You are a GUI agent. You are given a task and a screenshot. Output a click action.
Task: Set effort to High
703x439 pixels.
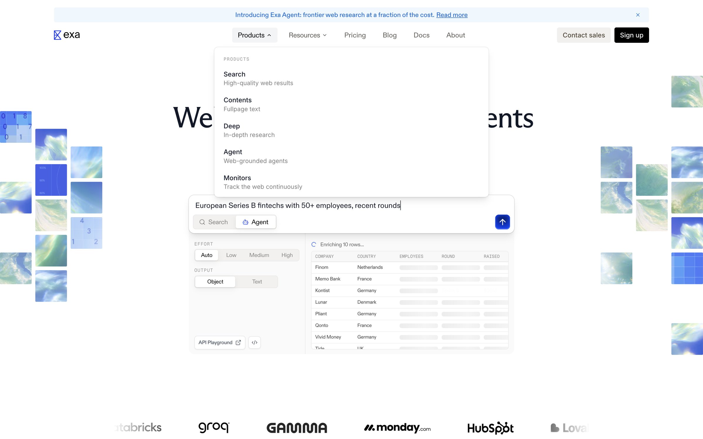(x=287, y=255)
